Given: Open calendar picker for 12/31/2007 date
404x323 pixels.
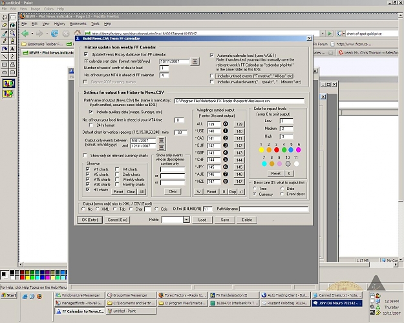Looking at the screenshot, I should pos(162,147).
